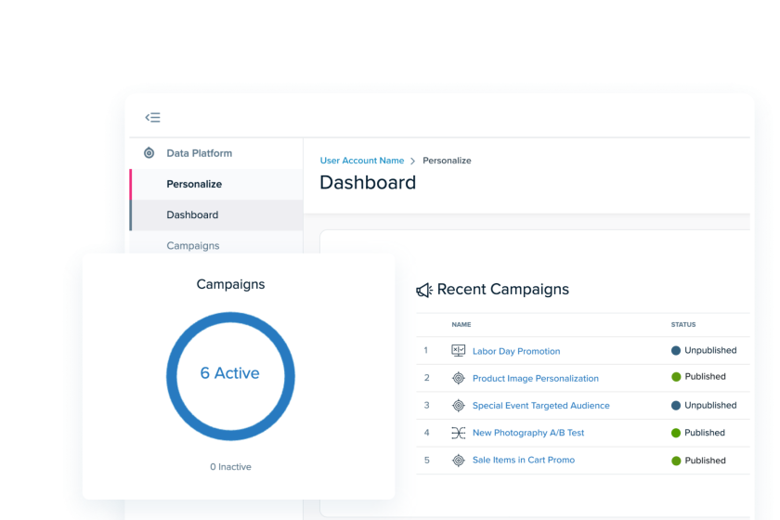Click the New Photography A/B Test icon
This screenshot has width=780, height=520.
pyautogui.click(x=458, y=433)
